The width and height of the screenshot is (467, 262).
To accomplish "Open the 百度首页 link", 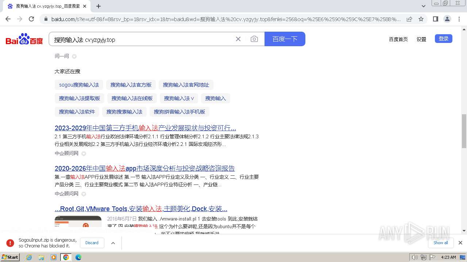I will [x=398, y=39].
